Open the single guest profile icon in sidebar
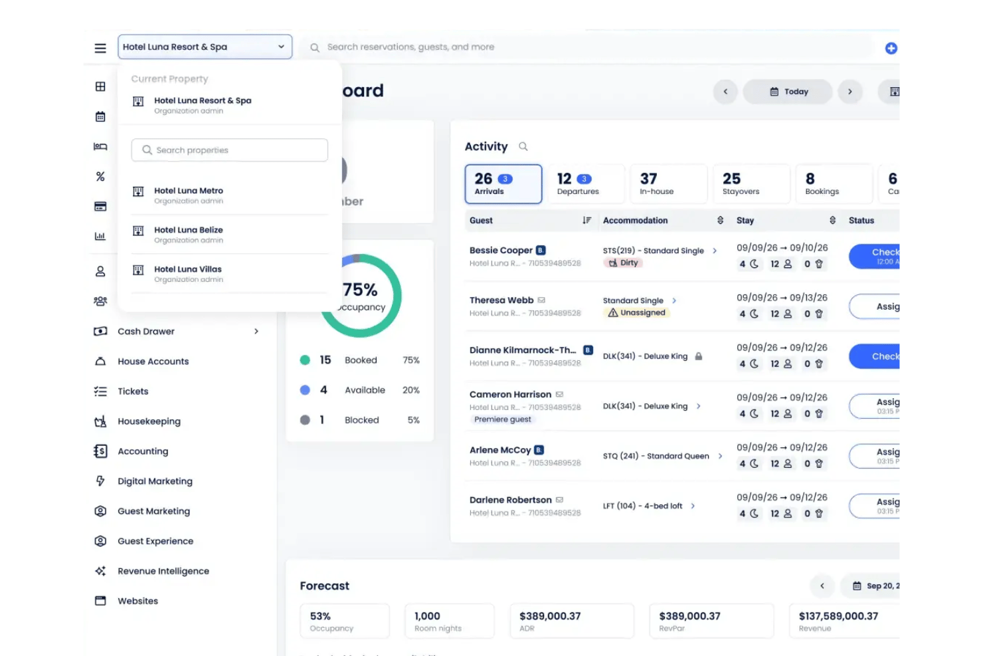The image size is (983, 656). pos(100,271)
